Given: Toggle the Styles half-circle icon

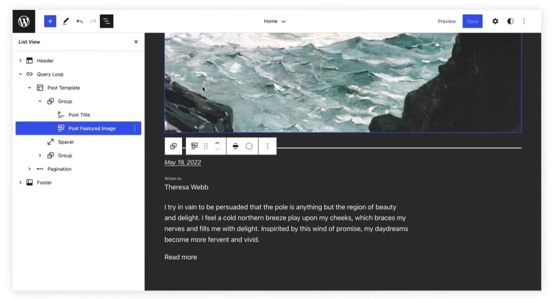Looking at the screenshot, I should 510,21.
